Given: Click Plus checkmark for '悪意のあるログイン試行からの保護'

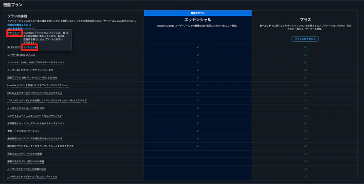Looking at the screenshot, I should (x=306, y=161).
